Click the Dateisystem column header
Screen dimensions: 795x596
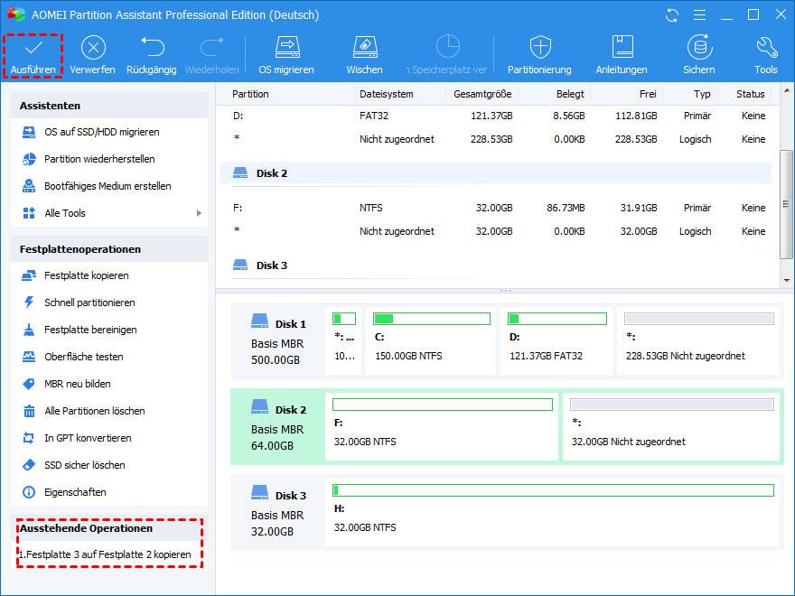(387, 94)
